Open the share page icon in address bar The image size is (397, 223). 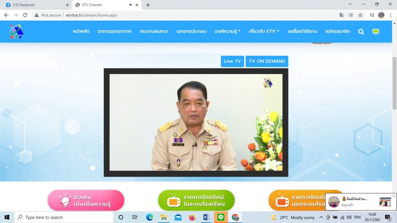(351, 15)
